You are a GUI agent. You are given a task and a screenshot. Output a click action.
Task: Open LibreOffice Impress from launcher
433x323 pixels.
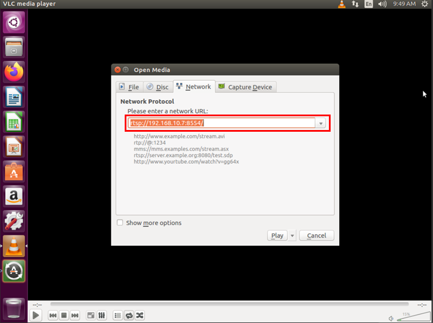(x=14, y=147)
